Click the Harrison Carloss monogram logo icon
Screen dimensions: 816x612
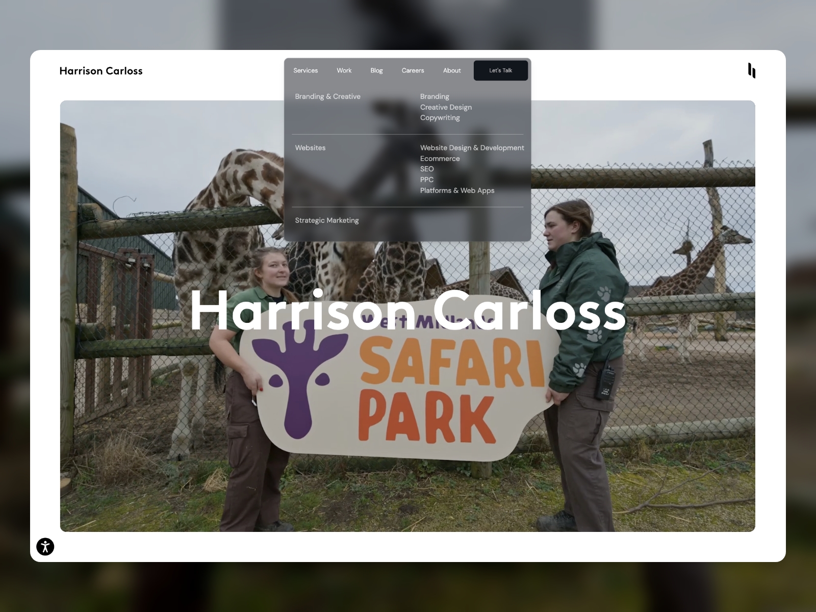point(752,70)
